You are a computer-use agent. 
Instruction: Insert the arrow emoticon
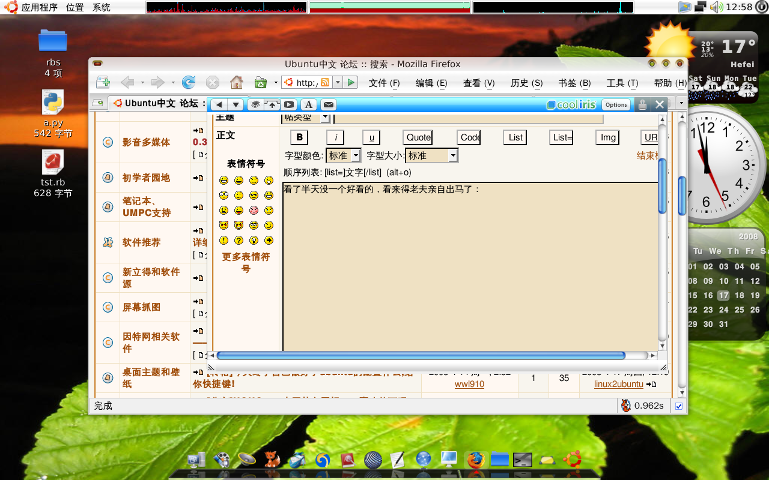click(x=269, y=240)
